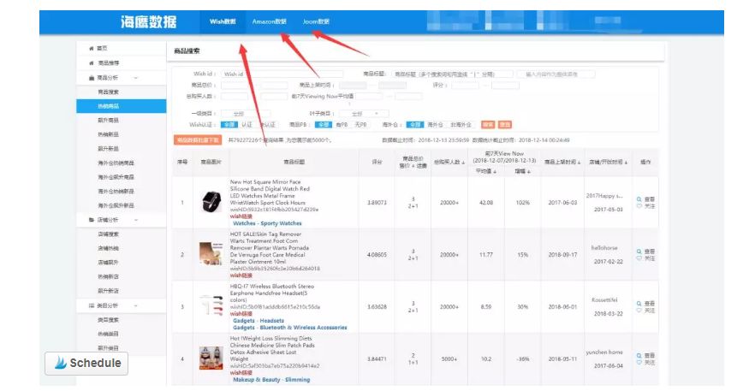Select 无PB option in 商品PB filter
Viewport: 743px width, 391px height.
360,125
